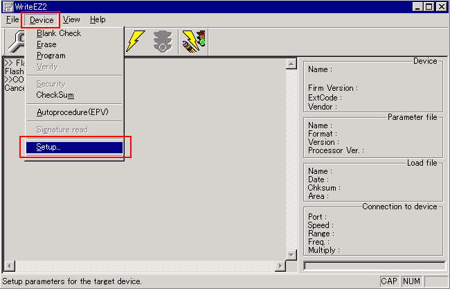
Task: Click the wrench setup toolbar icon
Action: [16, 42]
